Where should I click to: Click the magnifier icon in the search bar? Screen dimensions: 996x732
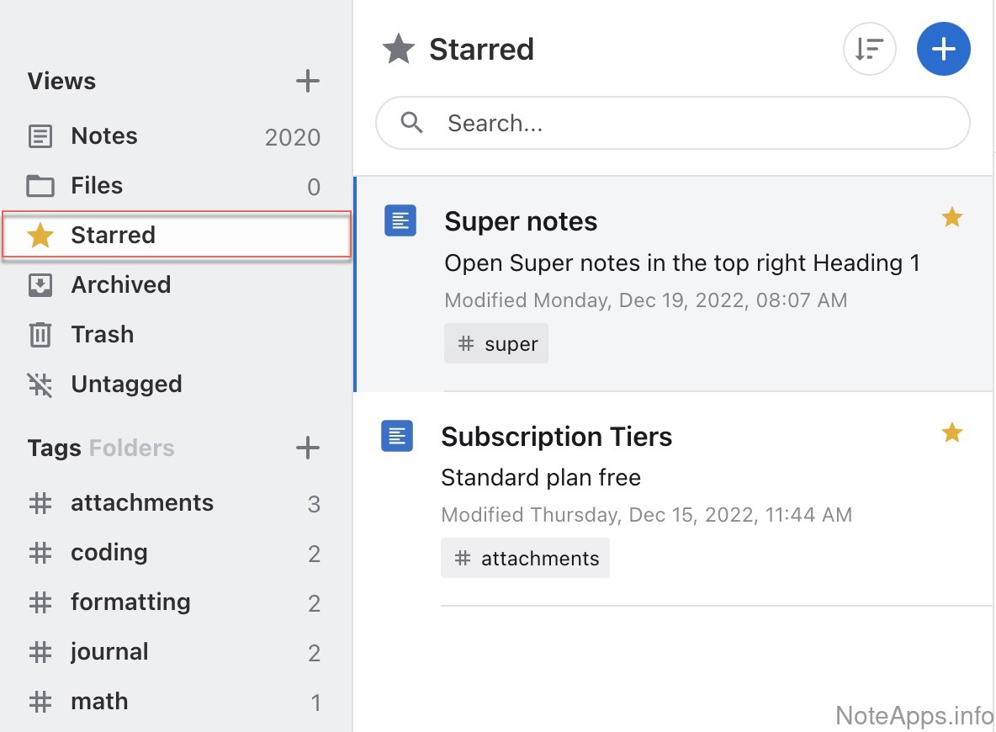[411, 123]
